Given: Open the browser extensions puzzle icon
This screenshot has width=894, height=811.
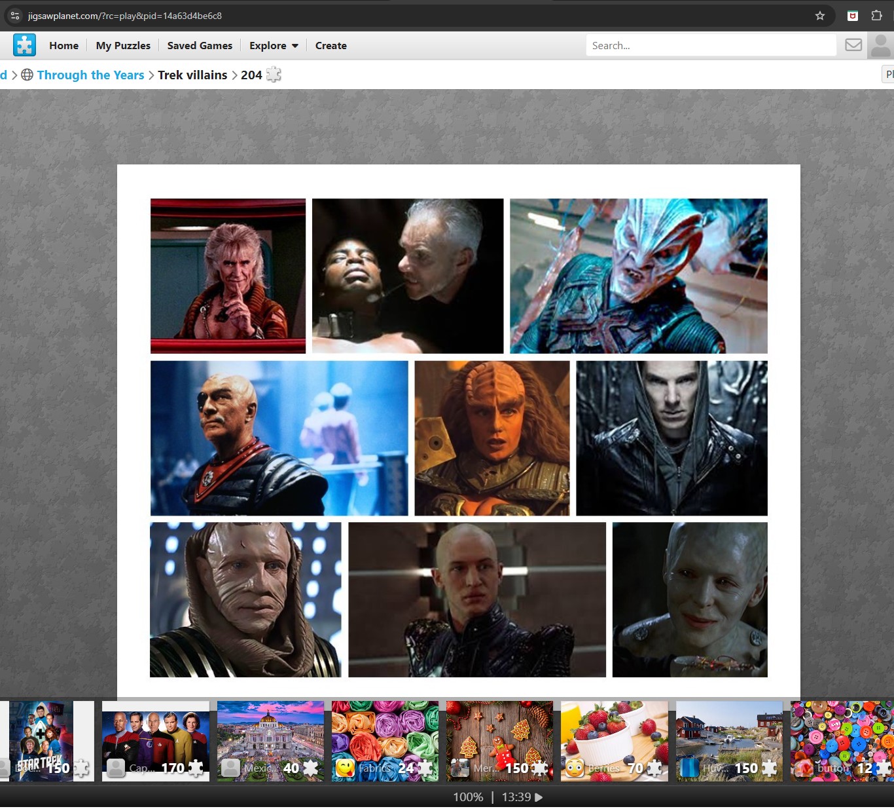Looking at the screenshot, I should [x=876, y=16].
